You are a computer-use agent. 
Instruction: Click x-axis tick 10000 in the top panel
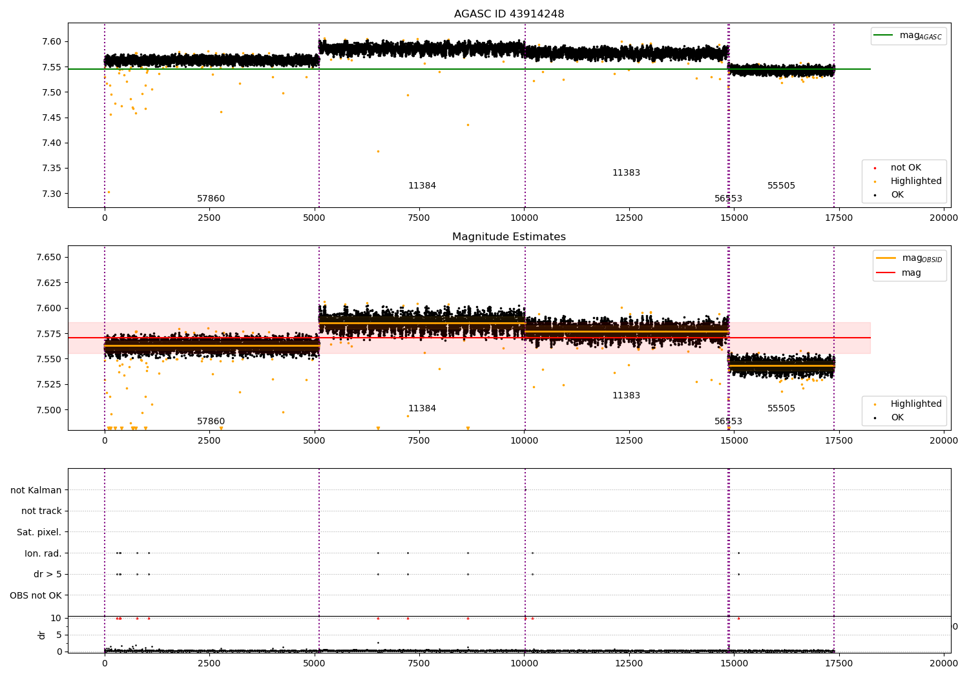point(525,218)
